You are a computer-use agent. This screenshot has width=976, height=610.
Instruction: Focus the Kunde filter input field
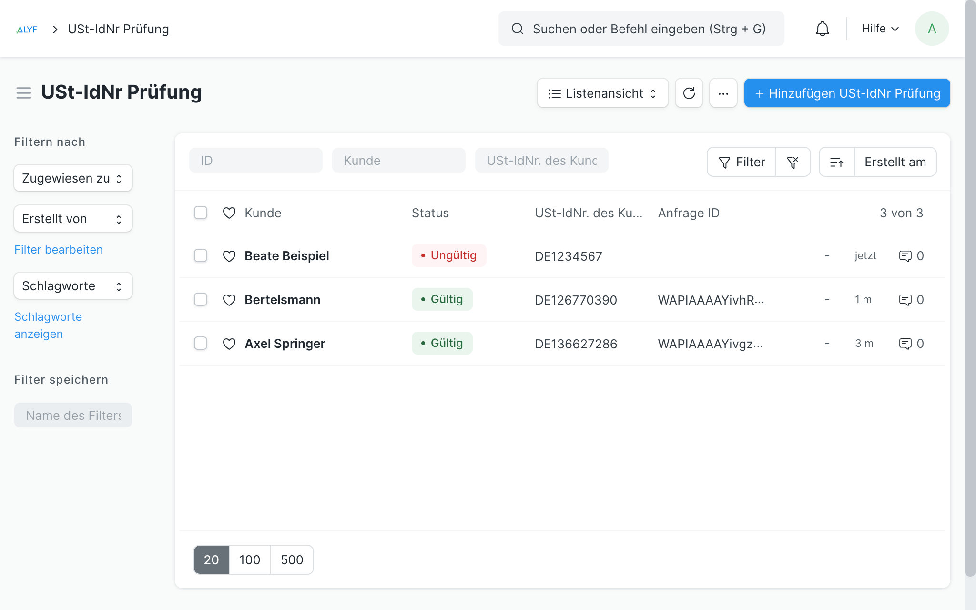[398, 161]
